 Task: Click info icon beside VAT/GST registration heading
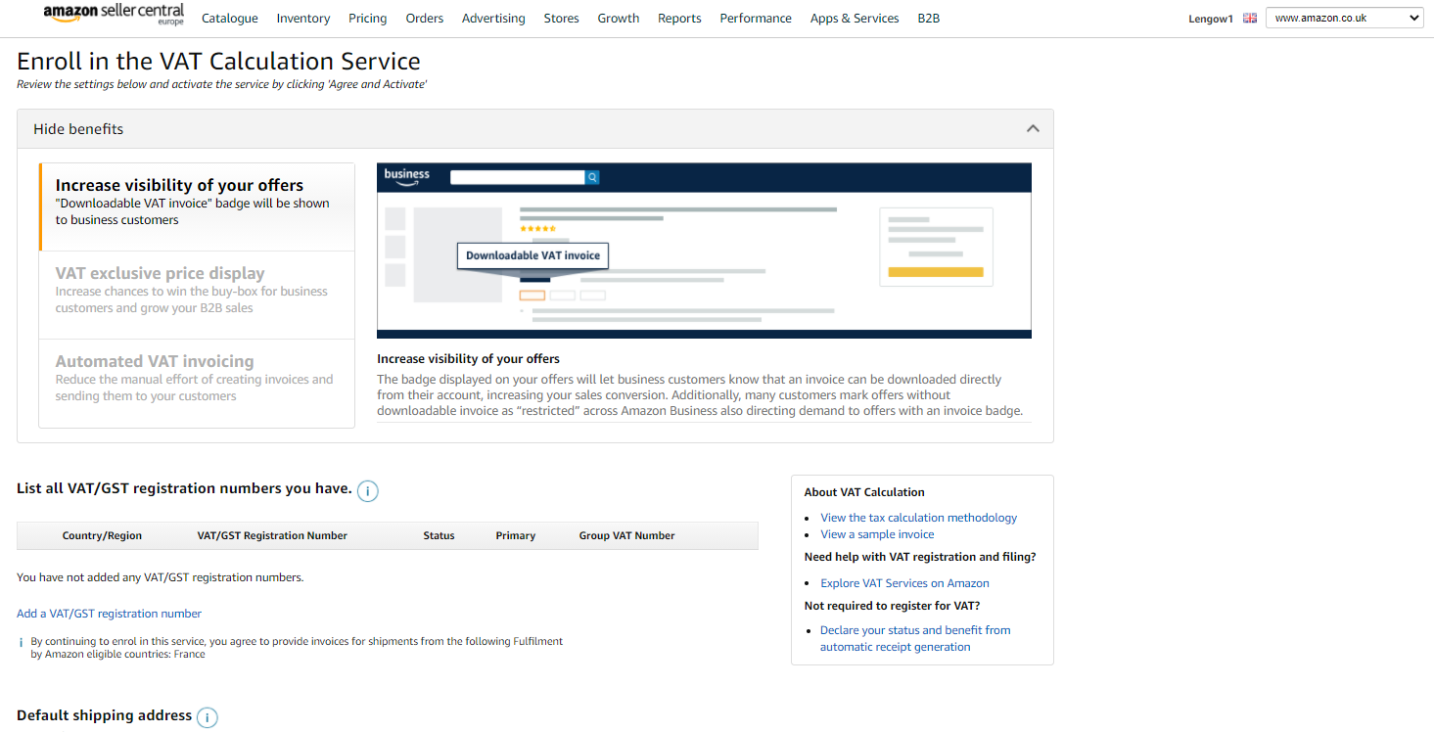click(367, 491)
